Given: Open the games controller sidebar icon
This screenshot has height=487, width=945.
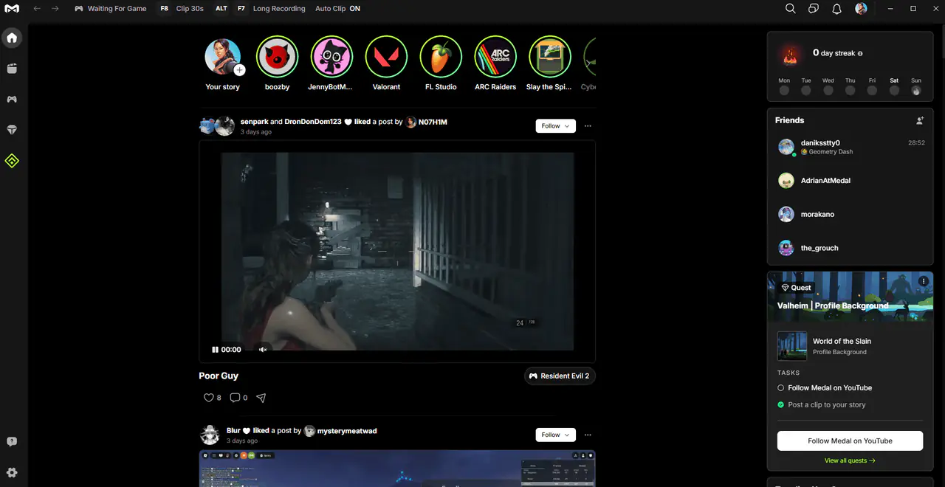Looking at the screenshot, I should coord(12,100).
